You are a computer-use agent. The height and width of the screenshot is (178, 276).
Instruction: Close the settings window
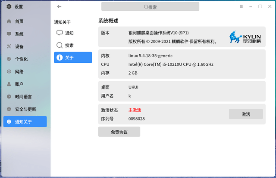point(270,6)
